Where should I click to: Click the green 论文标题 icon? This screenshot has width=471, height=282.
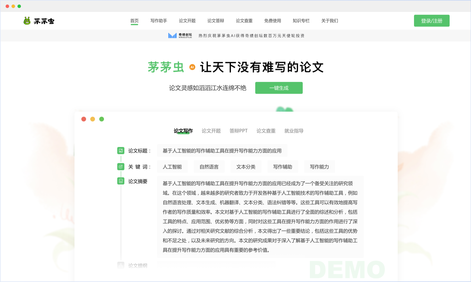tap(121, 151)
